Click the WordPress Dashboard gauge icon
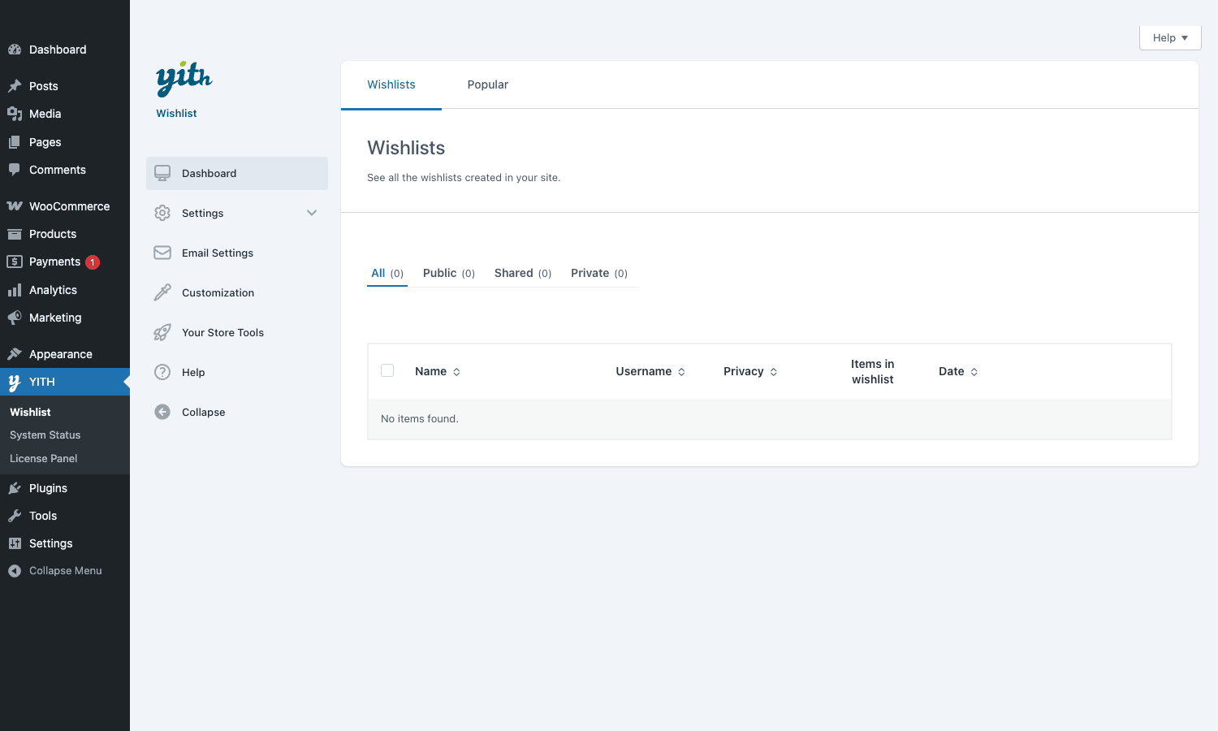Viewport: 1218px width, 731px height. pyautogui.click(x=15, y=50)
